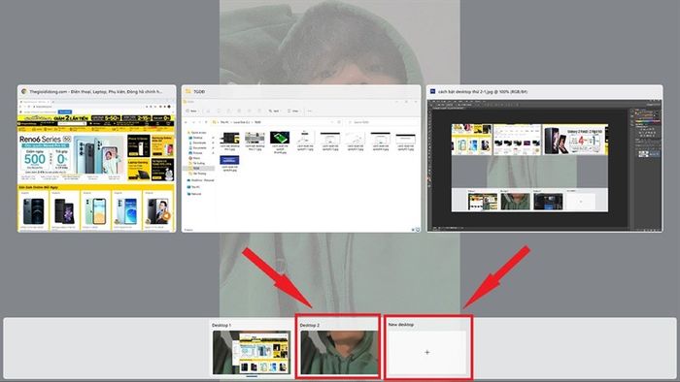The image size is (680, 382).
Task: Open the New dropdown in File Explorer toolbar
Action: pos(191,111)
